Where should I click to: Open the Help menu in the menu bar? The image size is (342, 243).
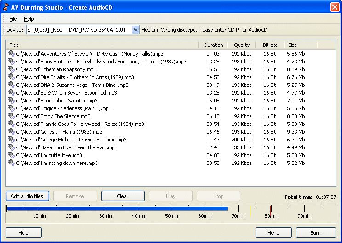[29, 19]
